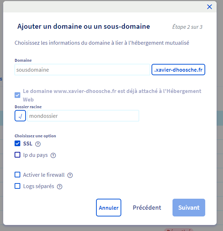Focus the mondossier root folder field
Image resolution: width=223 pixels, height=231 pixels.
pyautogui.click(x=83, y=116)
